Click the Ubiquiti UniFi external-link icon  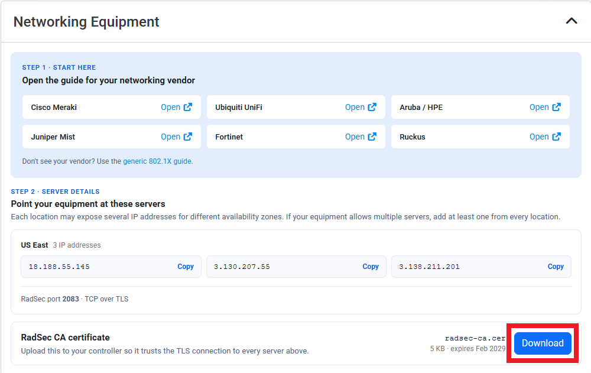pos(372,107)
